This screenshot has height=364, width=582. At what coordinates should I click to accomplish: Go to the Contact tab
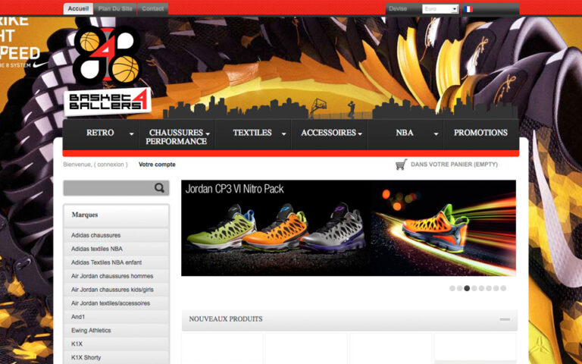pyautogui.click(x=152, y=9)
